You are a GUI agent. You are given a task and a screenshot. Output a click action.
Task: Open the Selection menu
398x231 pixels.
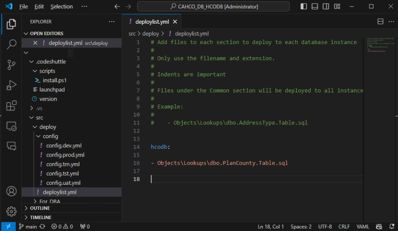61,7
